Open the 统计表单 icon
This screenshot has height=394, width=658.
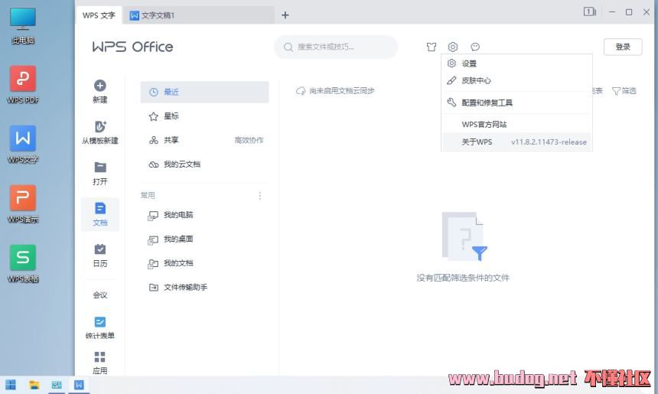tap(100, 322)
